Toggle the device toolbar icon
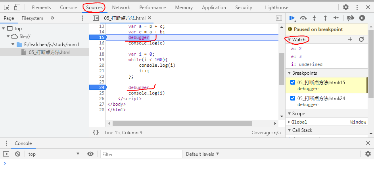 [x=17, y=8]
